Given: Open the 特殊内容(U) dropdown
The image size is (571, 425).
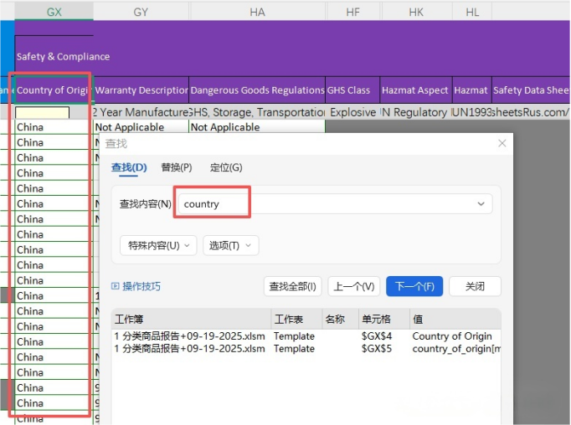Looking at the screenshot, I should [x=157, y=245].
